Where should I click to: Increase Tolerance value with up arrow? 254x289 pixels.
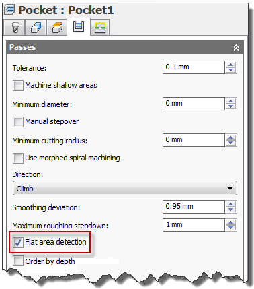pos(231,65)
